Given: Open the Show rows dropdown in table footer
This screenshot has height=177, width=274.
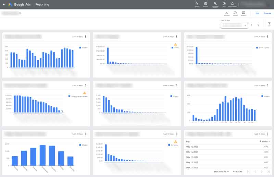Looking at the screenshot, I should (x=226, y=172).
